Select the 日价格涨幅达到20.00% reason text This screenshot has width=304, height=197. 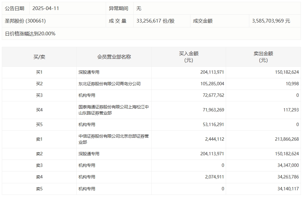coord(30,34)
